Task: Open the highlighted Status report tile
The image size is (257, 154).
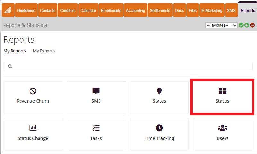Action: (x=222, y=97)
